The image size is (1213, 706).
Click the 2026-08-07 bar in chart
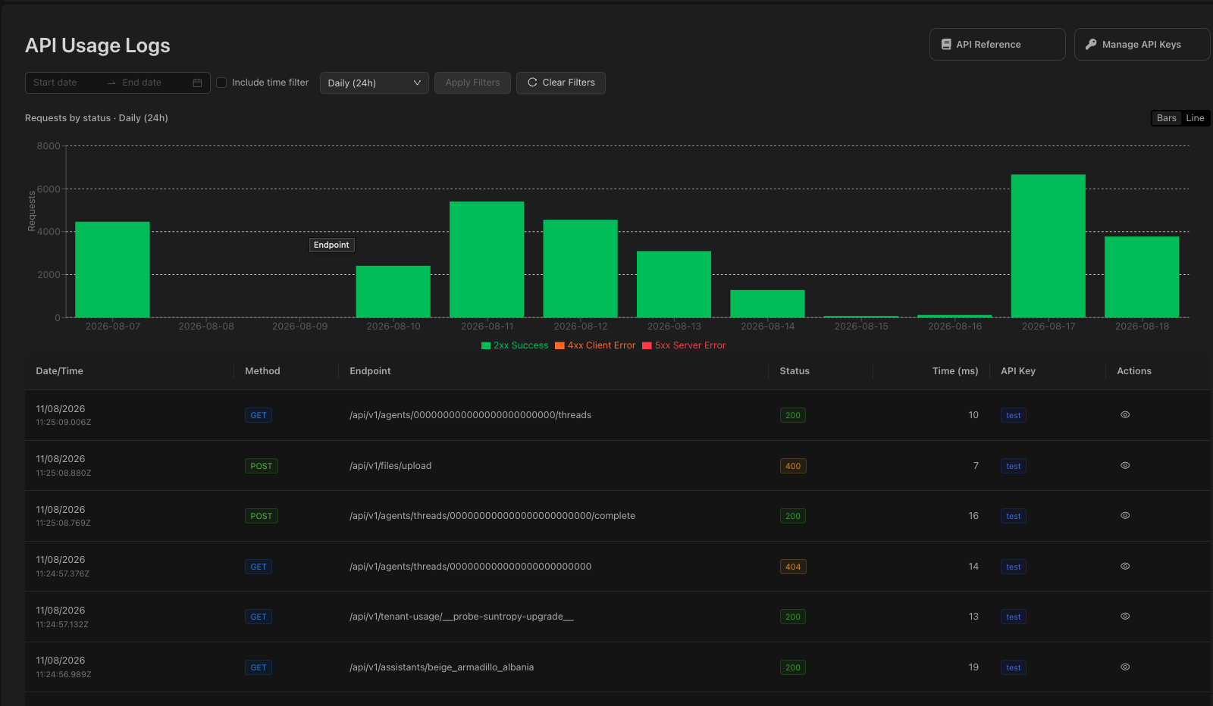(112, 270)
